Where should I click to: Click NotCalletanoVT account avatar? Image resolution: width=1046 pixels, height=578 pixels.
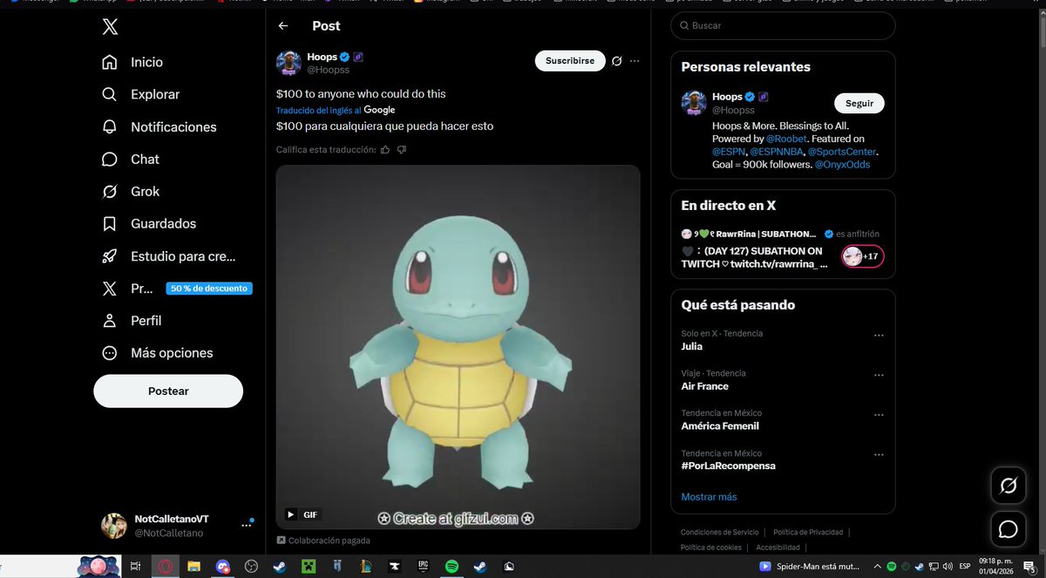click(114, 526)
